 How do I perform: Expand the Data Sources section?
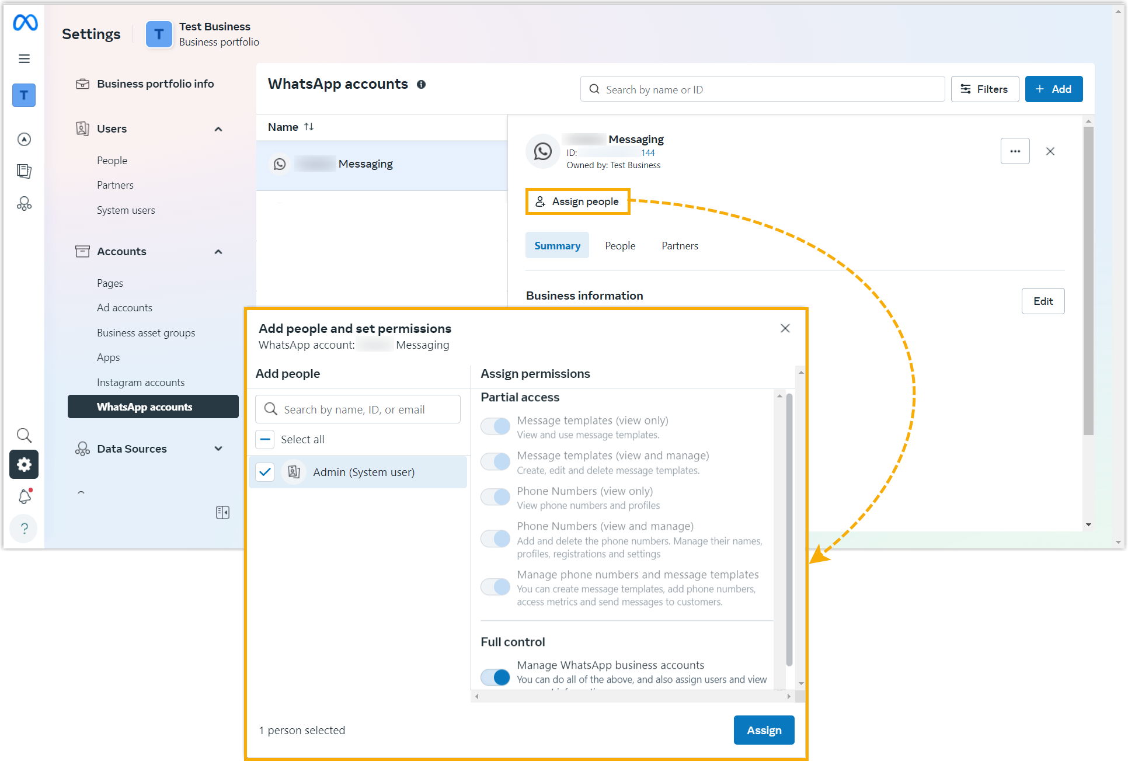click(218, 449)
